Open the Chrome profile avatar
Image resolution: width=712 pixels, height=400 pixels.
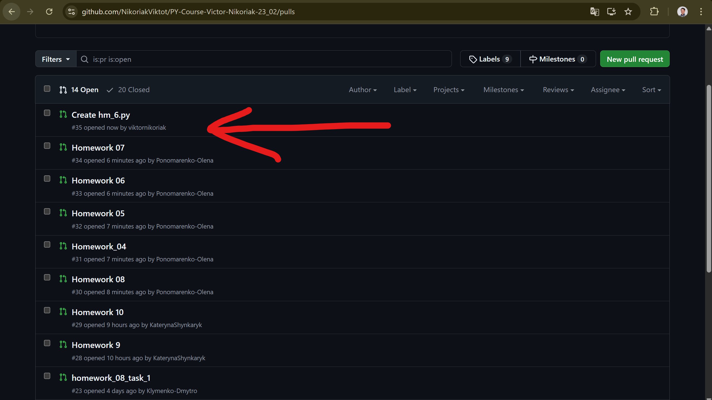click(x=682, y=12)
